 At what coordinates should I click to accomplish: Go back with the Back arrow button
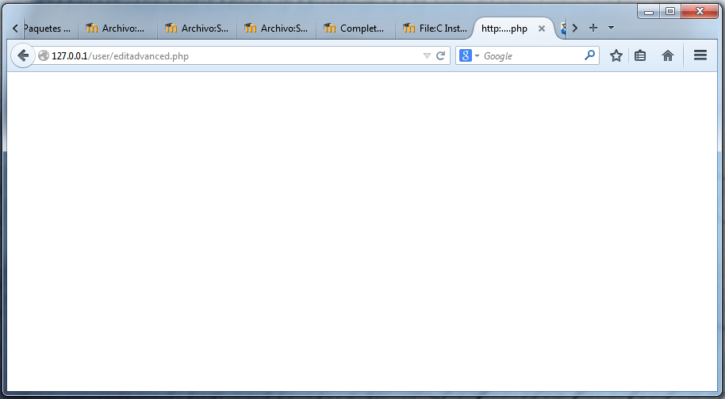[23, 55]
